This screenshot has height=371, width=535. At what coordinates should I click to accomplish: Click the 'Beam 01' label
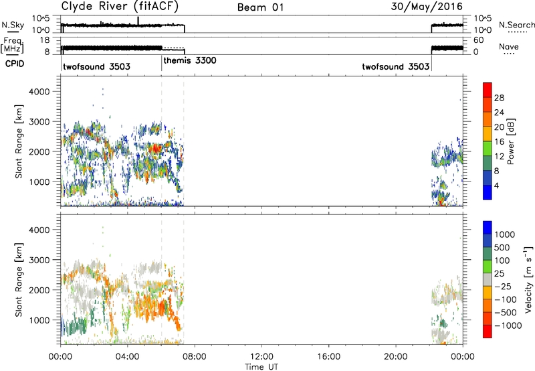(260, 7)
